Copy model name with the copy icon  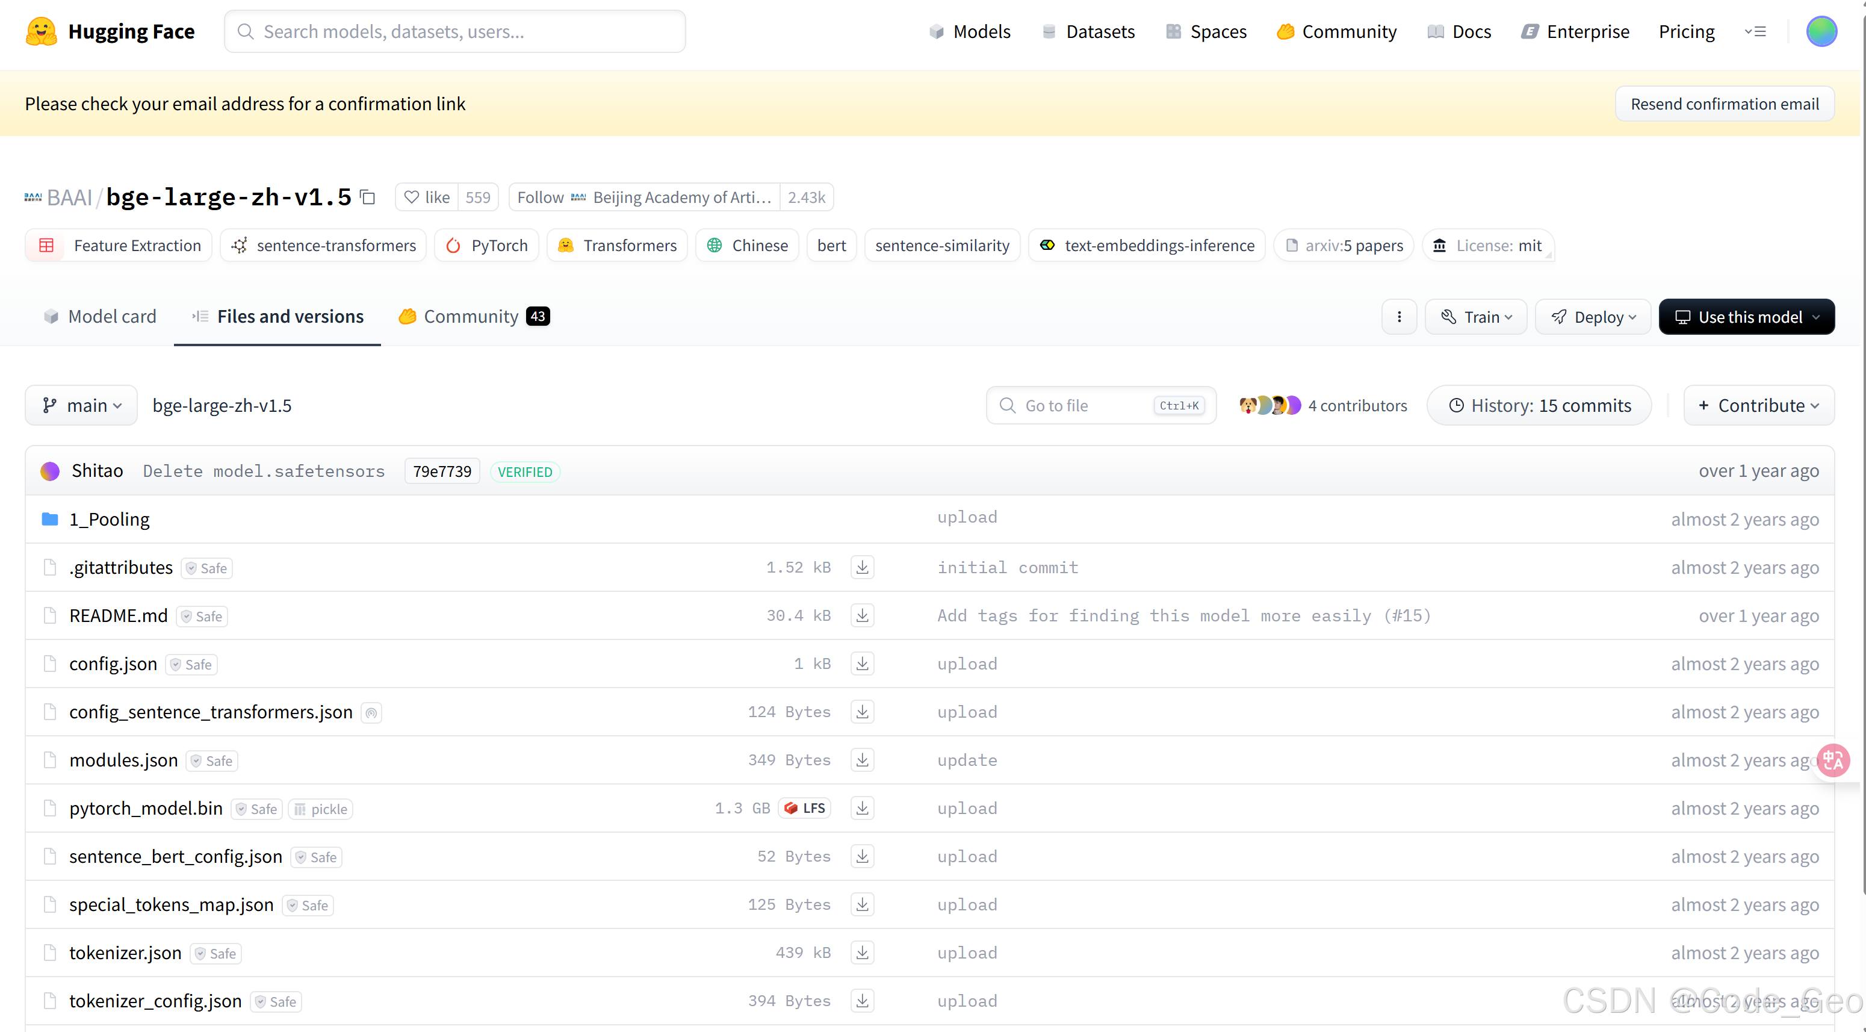click(368, 197)
